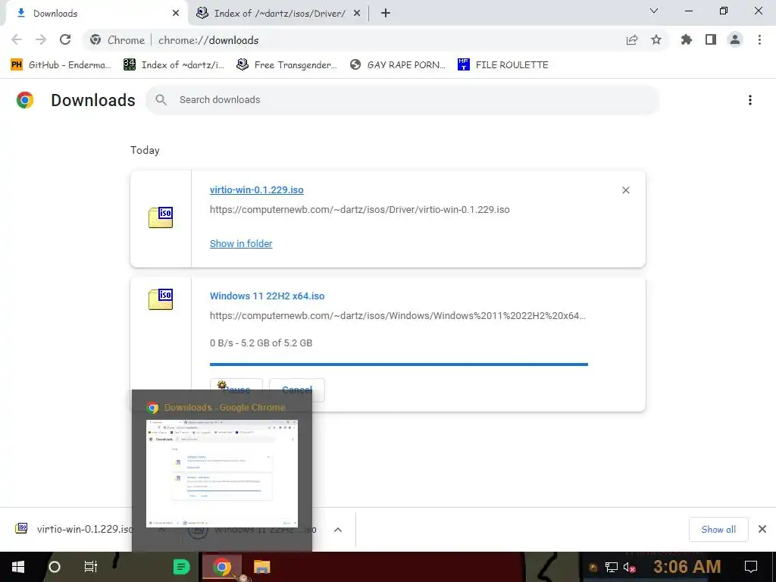Viewport: 776px width, 582px height.
Task: Click Show in folder for virtio-win
Action: click(x=241, y=243)
